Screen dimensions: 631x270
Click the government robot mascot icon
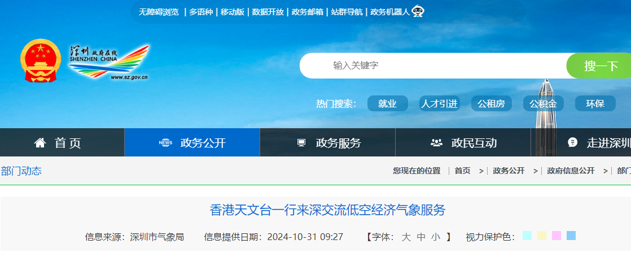pos(418,11)
